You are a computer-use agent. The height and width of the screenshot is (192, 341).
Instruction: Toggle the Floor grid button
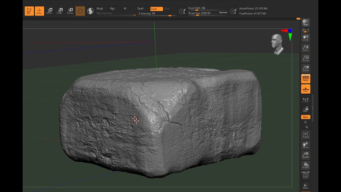(x=306, y=89)
